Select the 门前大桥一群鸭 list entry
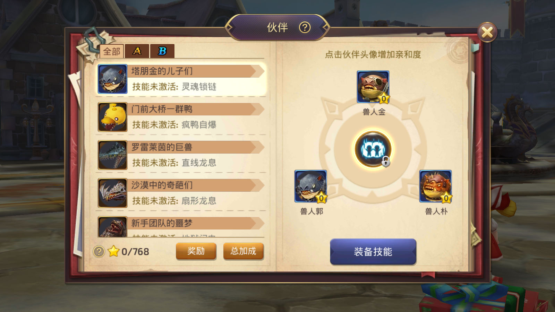The image size is (555, 312). [181, 117]
